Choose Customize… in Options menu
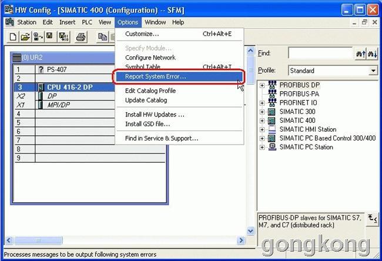This screenshot has width=382, height=261. click(x=179, y=34)
